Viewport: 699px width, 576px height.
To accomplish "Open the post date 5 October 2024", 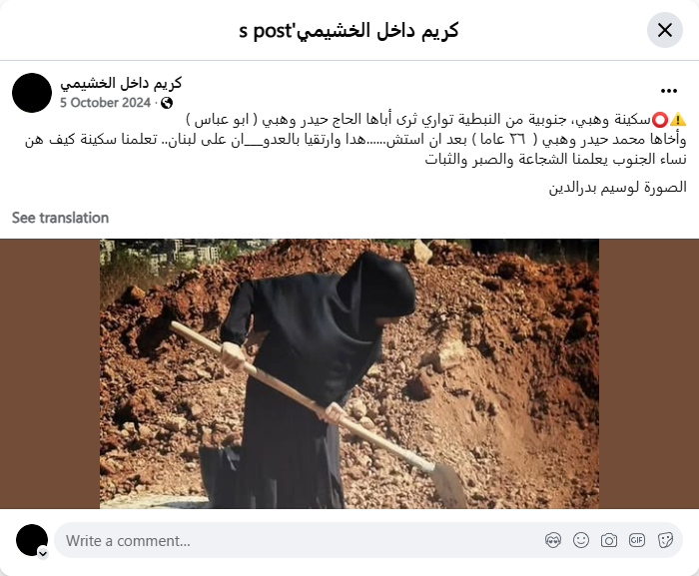I will [105, 103].
